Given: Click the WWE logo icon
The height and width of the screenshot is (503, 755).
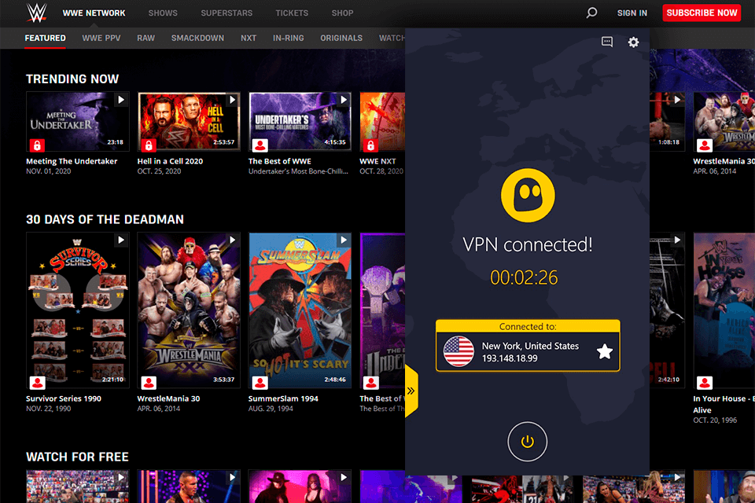Looking at the screenshot, I should (x=37, y=13).
